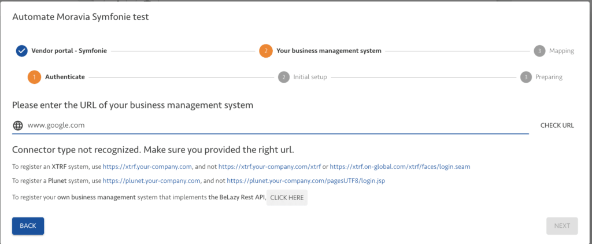Image resolution: width=592 pixels, height=244 pixels.
Task: Click the orange step 2 circle icon in top stepper
Action: [x=265, y=51]
